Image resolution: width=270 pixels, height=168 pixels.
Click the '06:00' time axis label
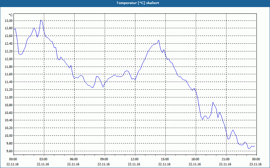coord(73,159)
